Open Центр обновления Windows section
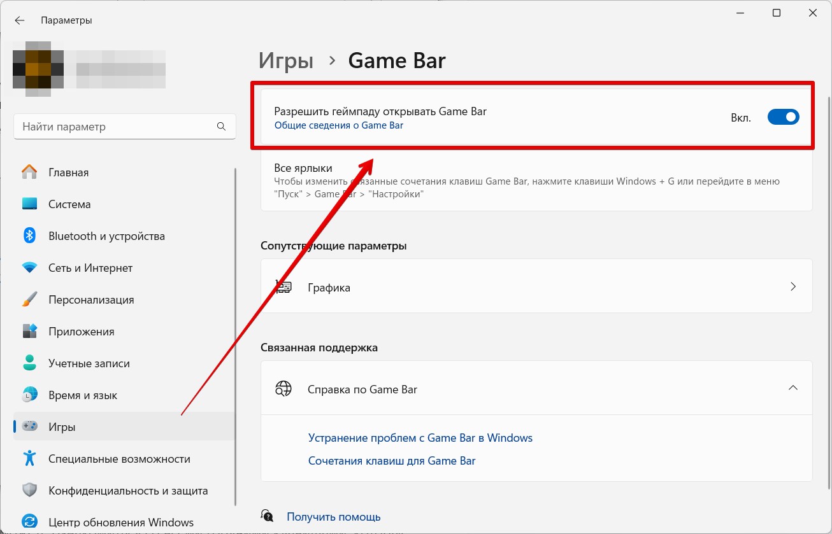The image size is (832, 534). coord(124,523)
